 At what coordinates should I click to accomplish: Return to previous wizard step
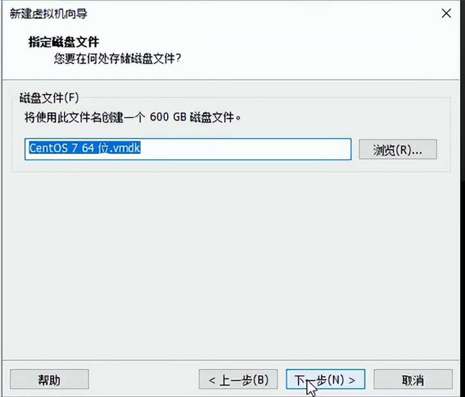[x=239, y=380]
